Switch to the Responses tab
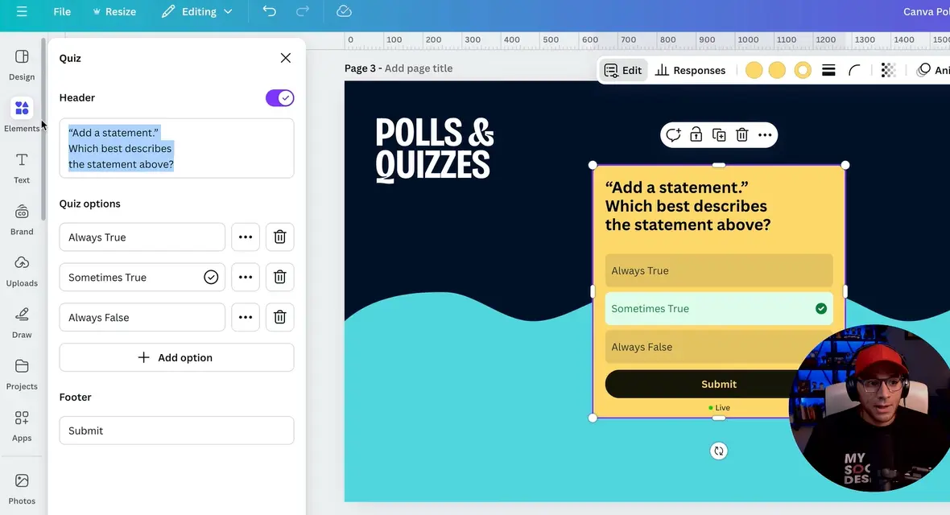This screenshot has width=950, height=515. [691, 71]
